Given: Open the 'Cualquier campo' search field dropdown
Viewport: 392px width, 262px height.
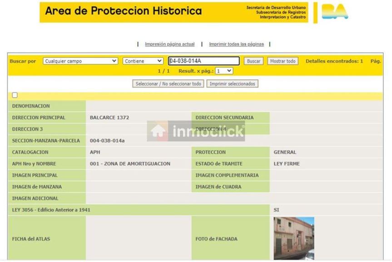Looking at the screenshot, I should tap(80, 61).
